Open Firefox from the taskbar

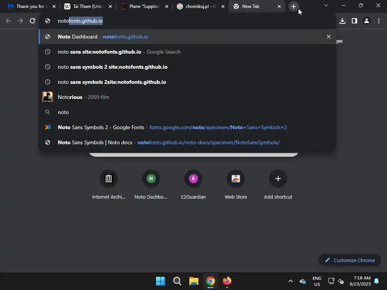coord(227,281)
